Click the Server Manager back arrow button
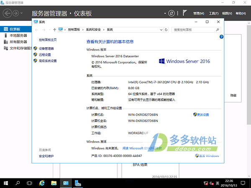Viewport: 251px width, 188px height. (x=7, y=13)
